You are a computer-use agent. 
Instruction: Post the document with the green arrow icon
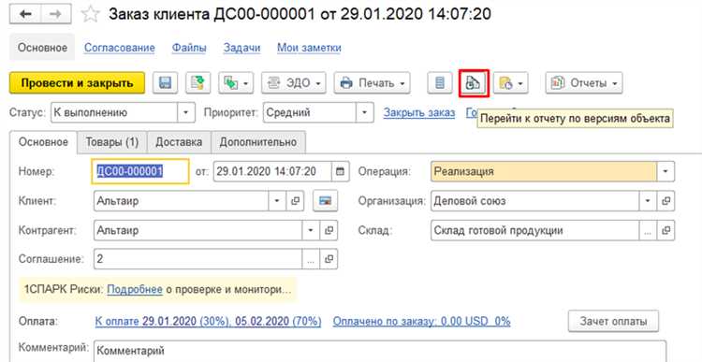pos(197,82)
